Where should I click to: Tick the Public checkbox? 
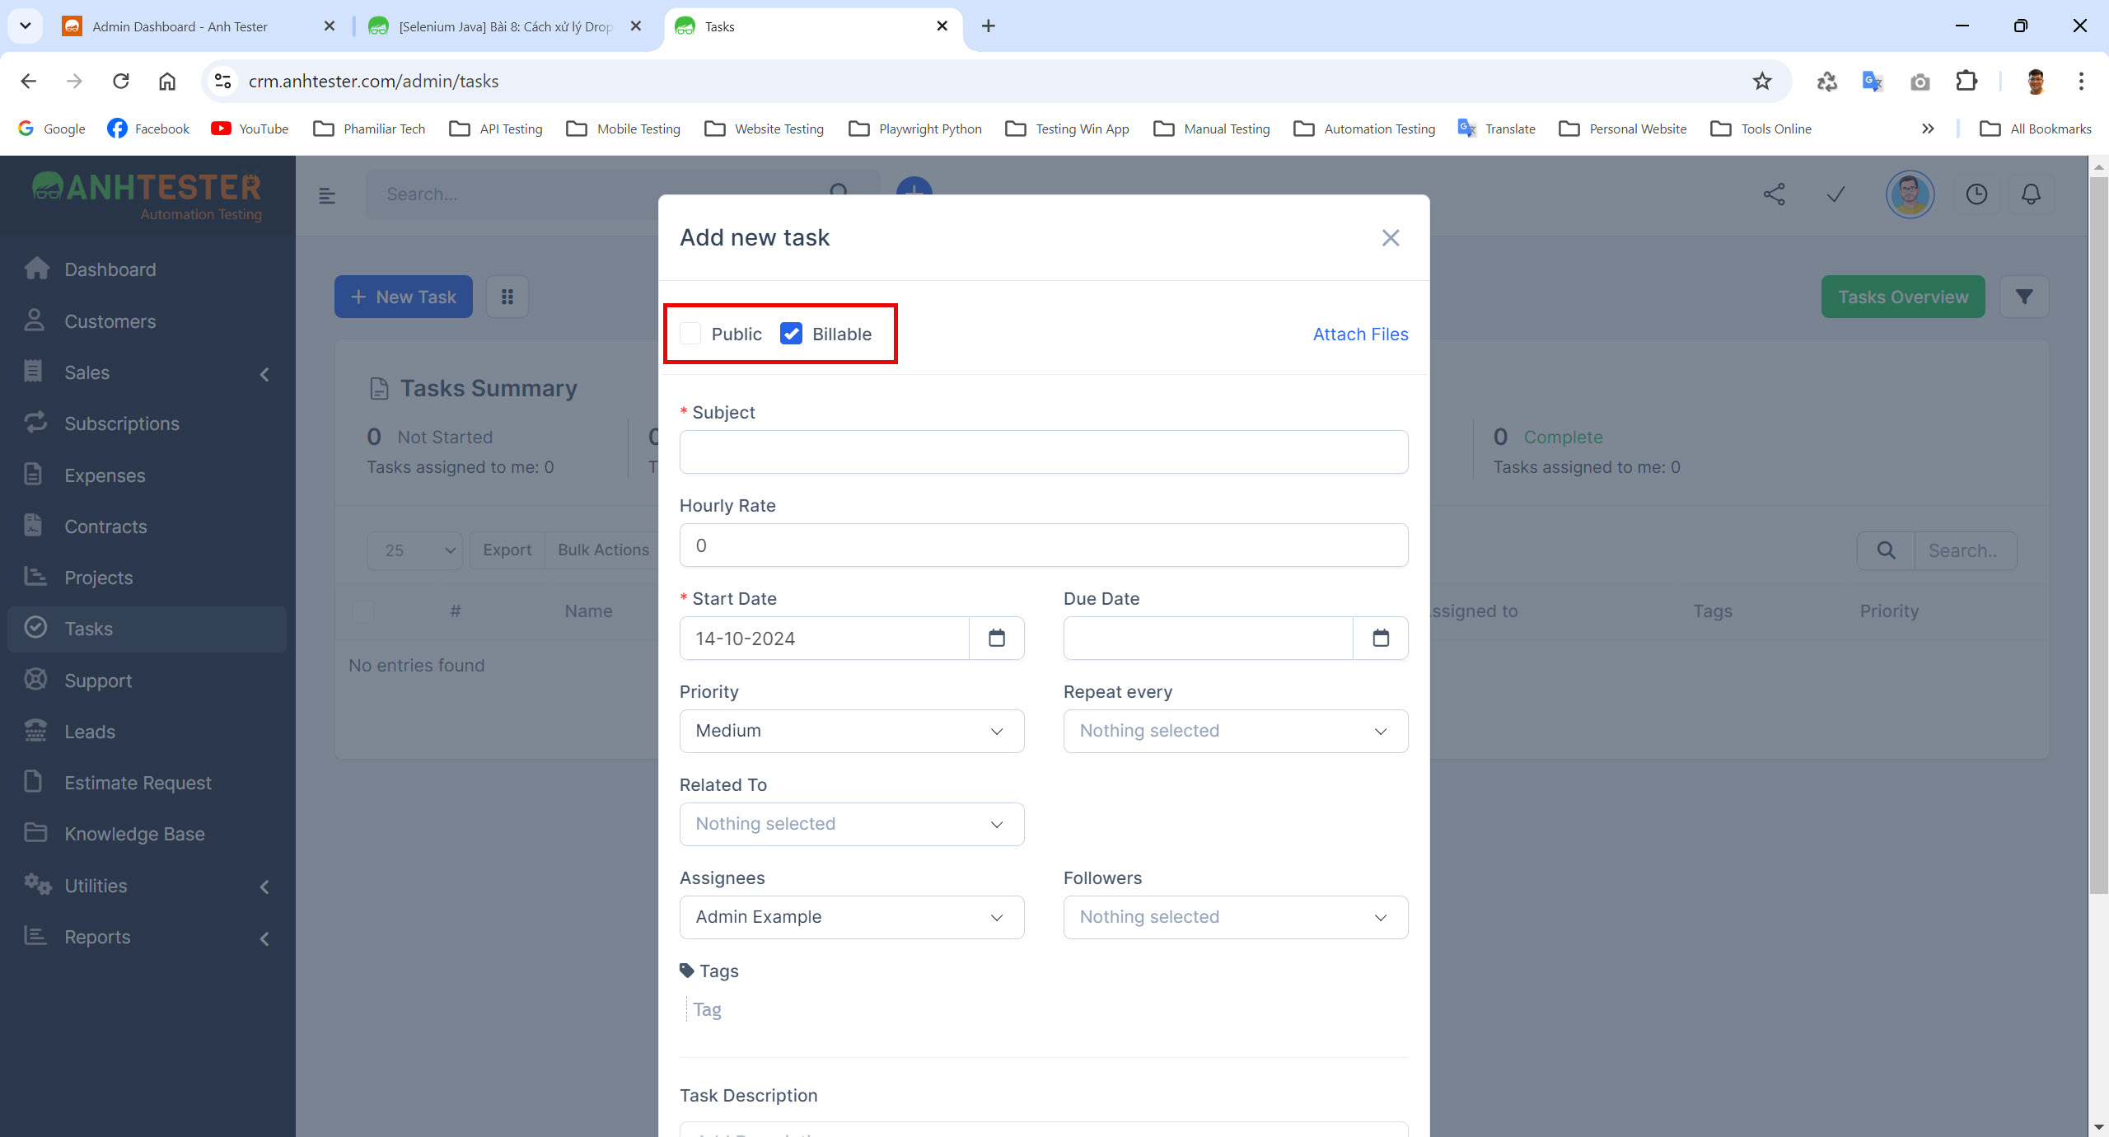[690, 334]
